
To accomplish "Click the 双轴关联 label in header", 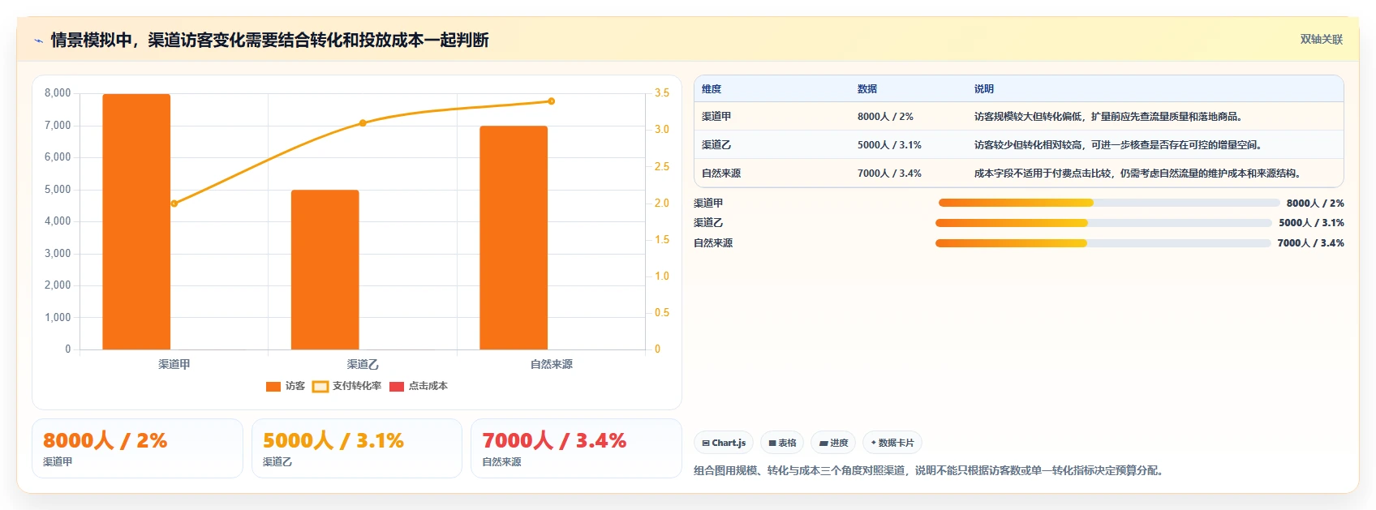I will click(1322, 39).
